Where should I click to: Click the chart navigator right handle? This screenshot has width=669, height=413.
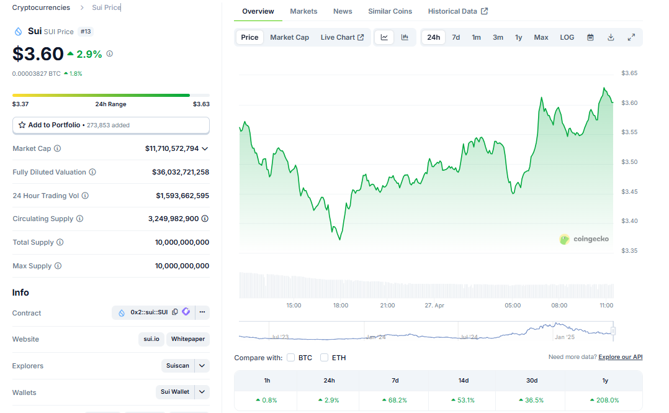click(x=613, y=331)
